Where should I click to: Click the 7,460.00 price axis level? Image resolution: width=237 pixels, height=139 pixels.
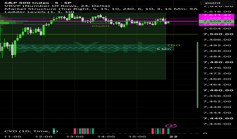tap(218, 90)
